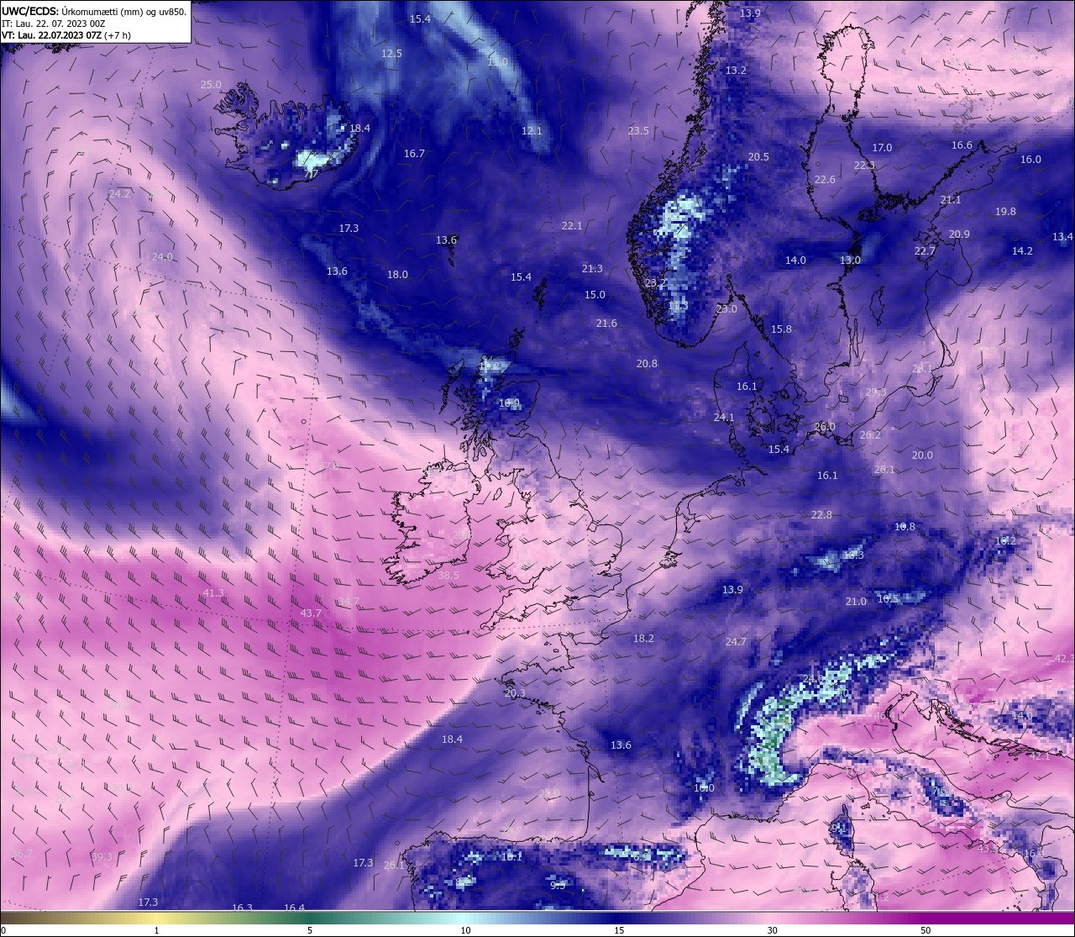Image resolution: width=1075 pixels, height=937 pixels.
Task: Click the 12.1 value label
Action: (532, 131)
